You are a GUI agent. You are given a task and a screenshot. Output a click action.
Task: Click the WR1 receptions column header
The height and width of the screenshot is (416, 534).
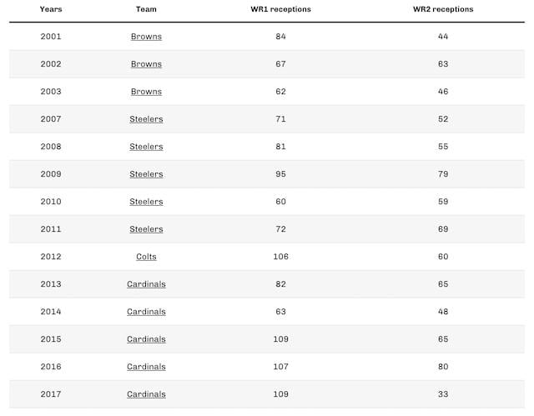[280, 9]
